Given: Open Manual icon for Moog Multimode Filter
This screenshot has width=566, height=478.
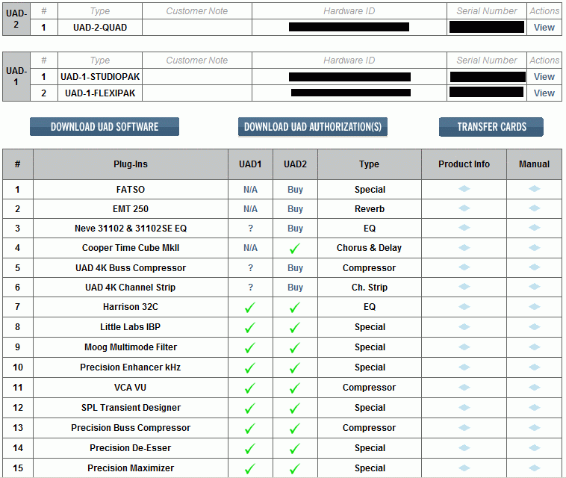Looking at the screenshot, I should (x=534, y=347).
